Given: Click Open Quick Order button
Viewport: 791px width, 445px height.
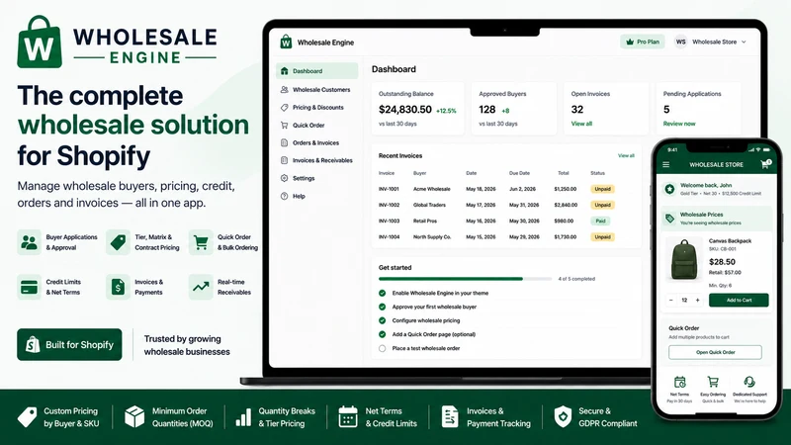Looking at the screenshot, I should coord(715,352).
